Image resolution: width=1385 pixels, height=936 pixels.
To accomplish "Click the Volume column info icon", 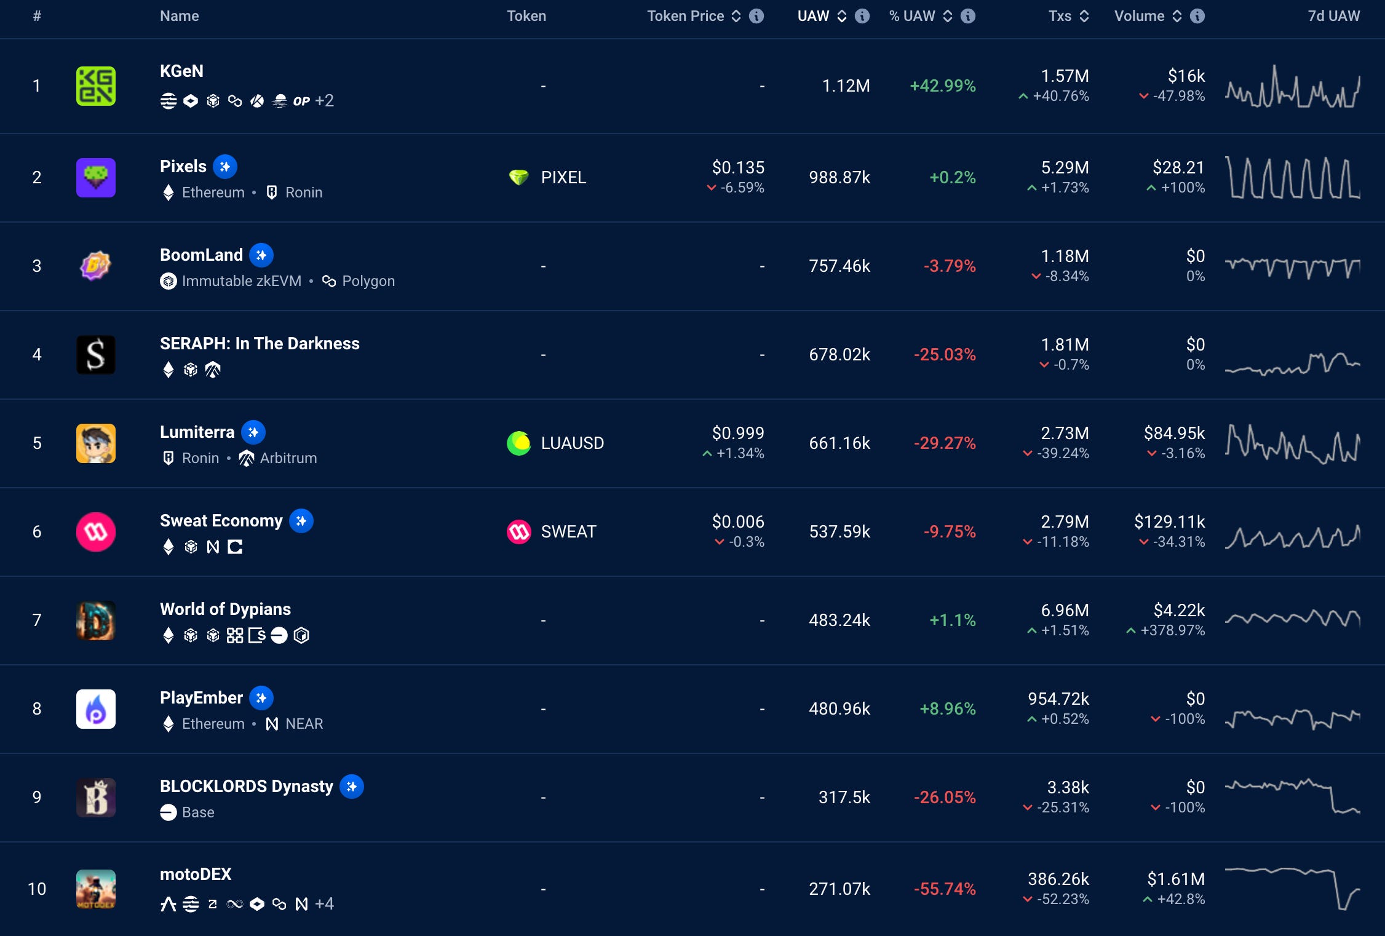I will point(1197,16).
